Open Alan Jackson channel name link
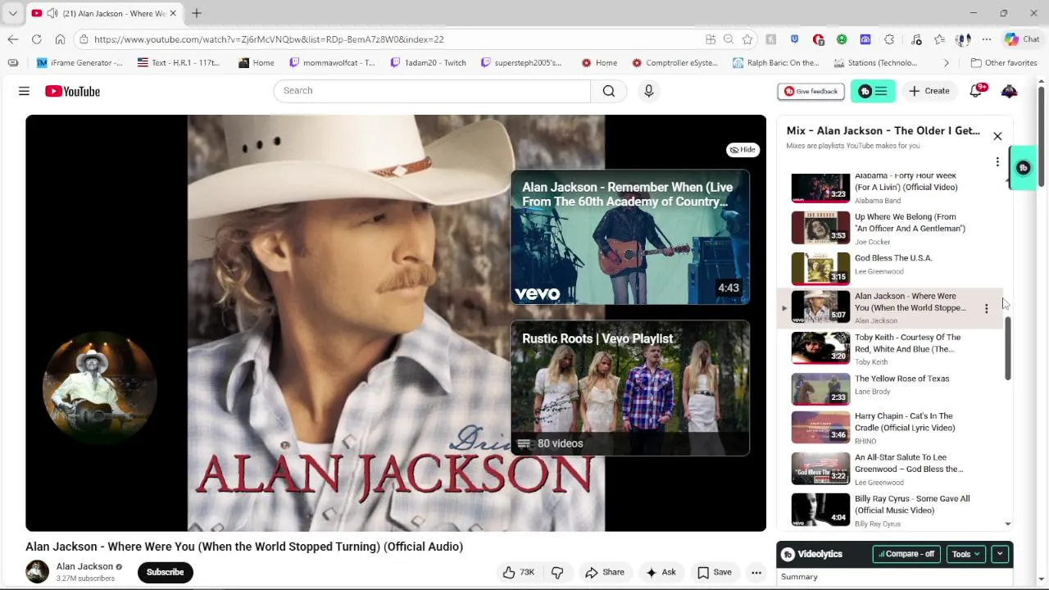 pos(84,566)
